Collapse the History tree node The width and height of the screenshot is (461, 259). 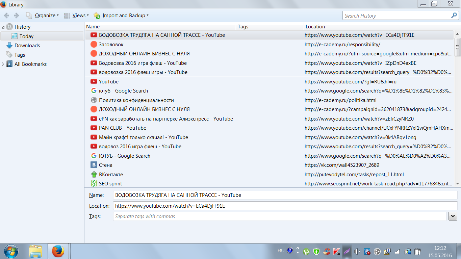[x=3, y=27]
